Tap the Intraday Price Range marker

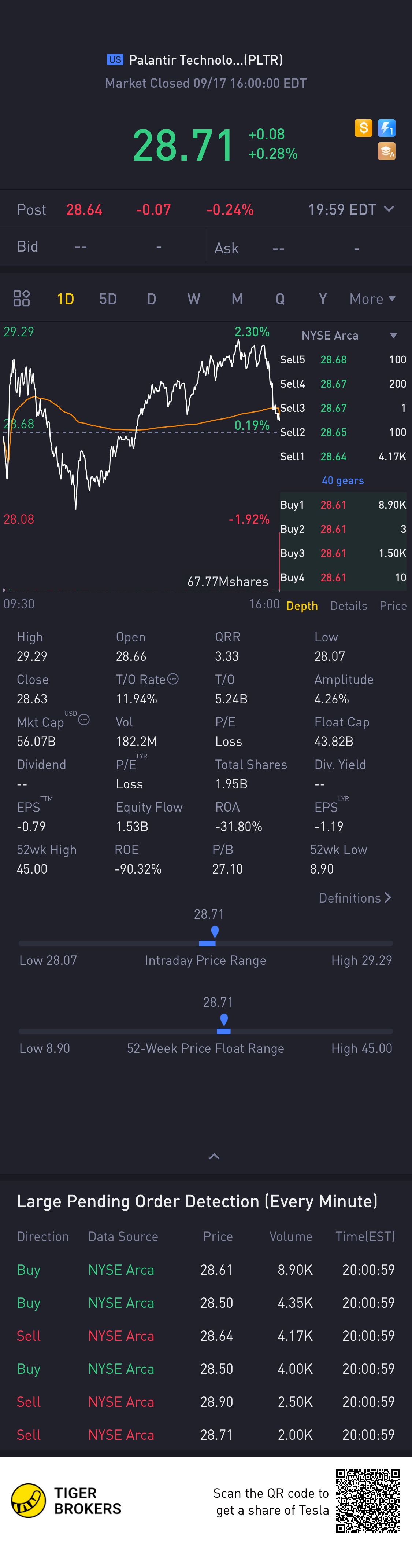(214, 933)
